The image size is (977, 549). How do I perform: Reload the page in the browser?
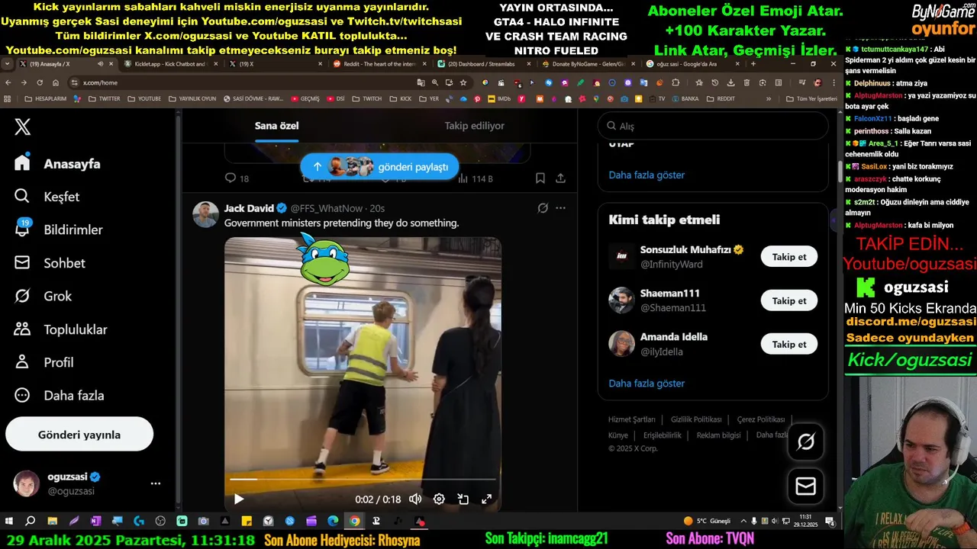pos(40,82)
